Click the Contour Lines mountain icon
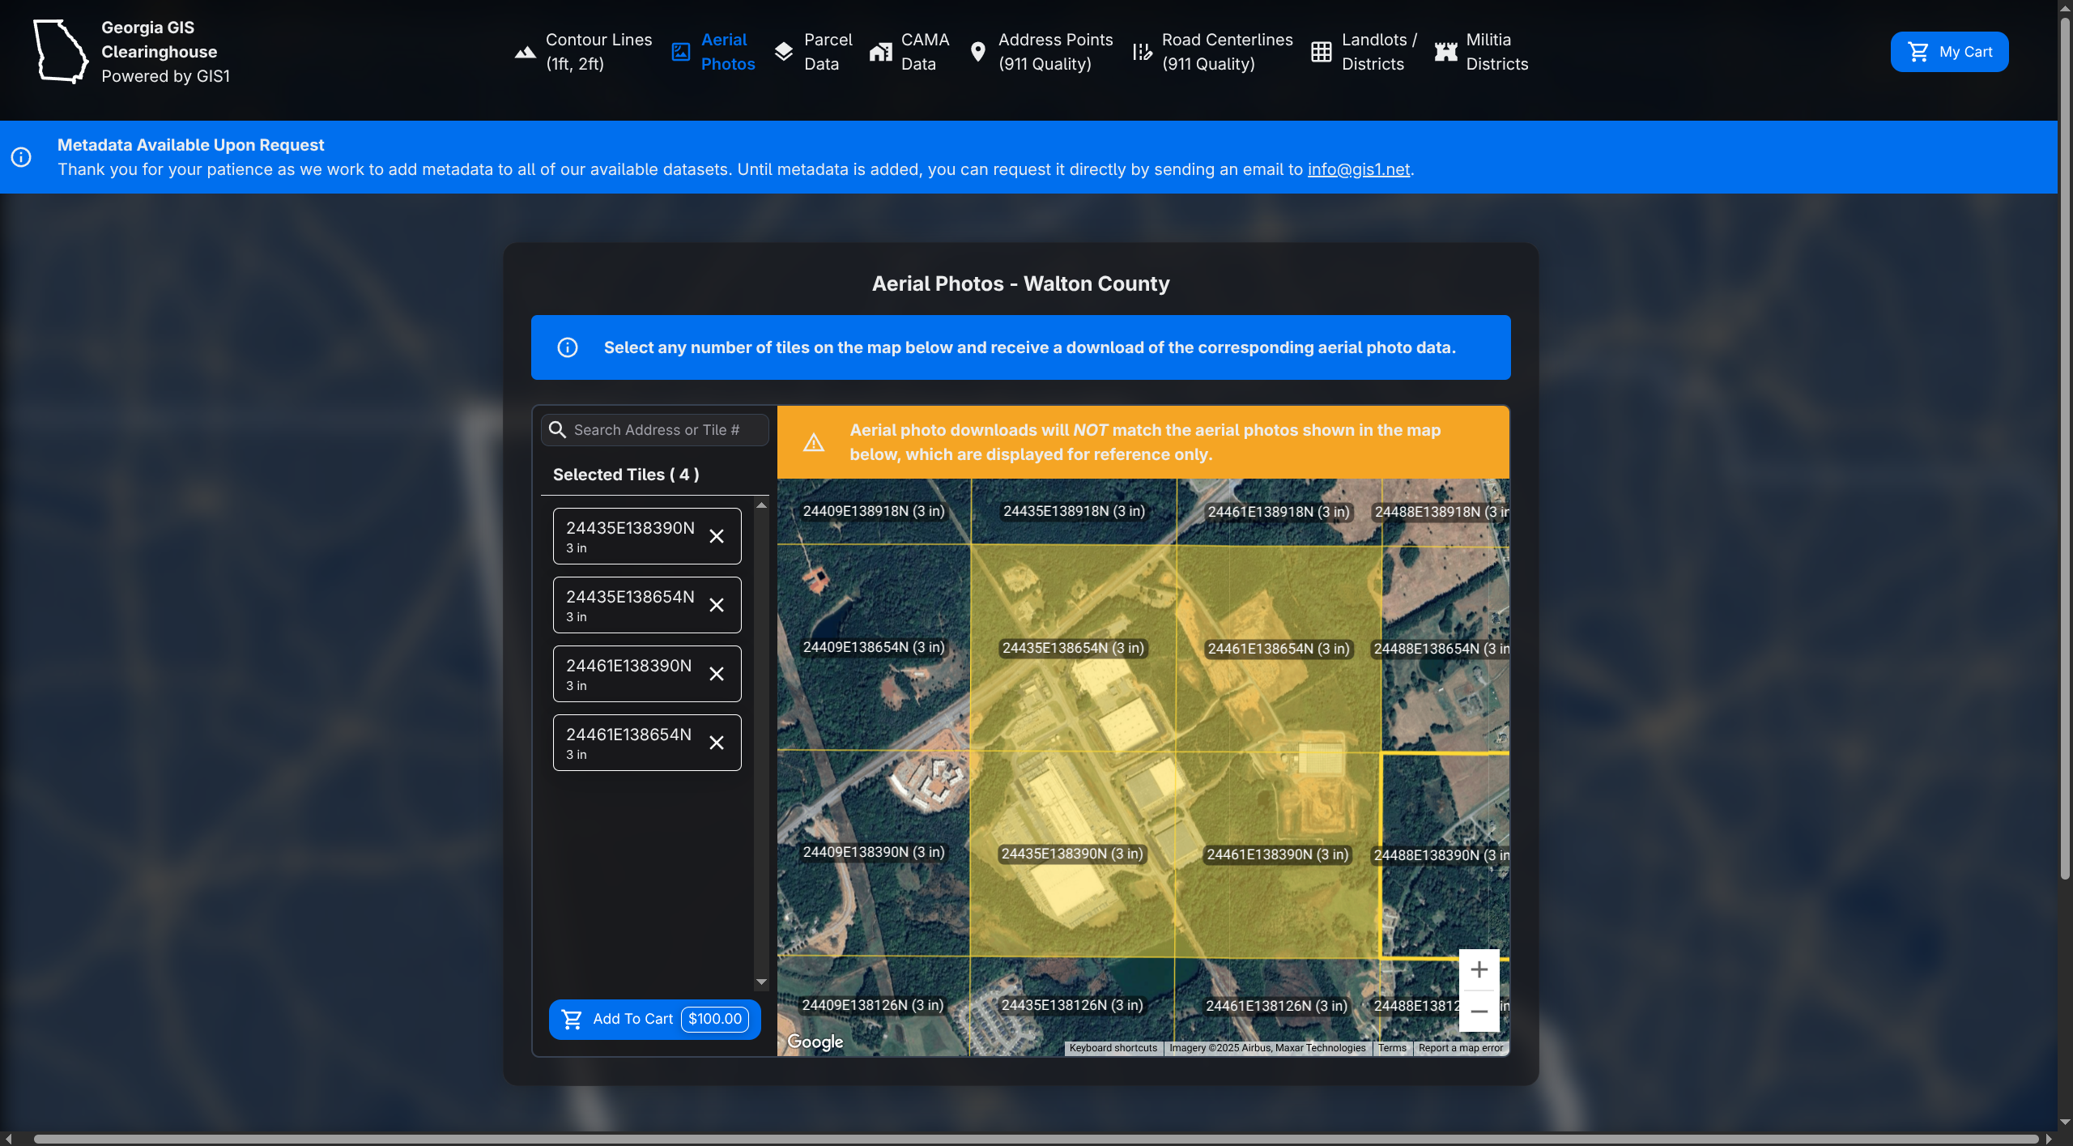This screenshot has height=1146, width=2073. click(525, 52)
